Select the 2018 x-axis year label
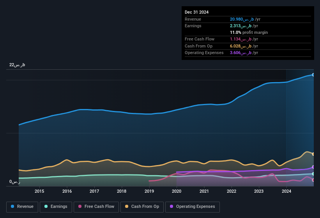 click(x=122, y=191)
